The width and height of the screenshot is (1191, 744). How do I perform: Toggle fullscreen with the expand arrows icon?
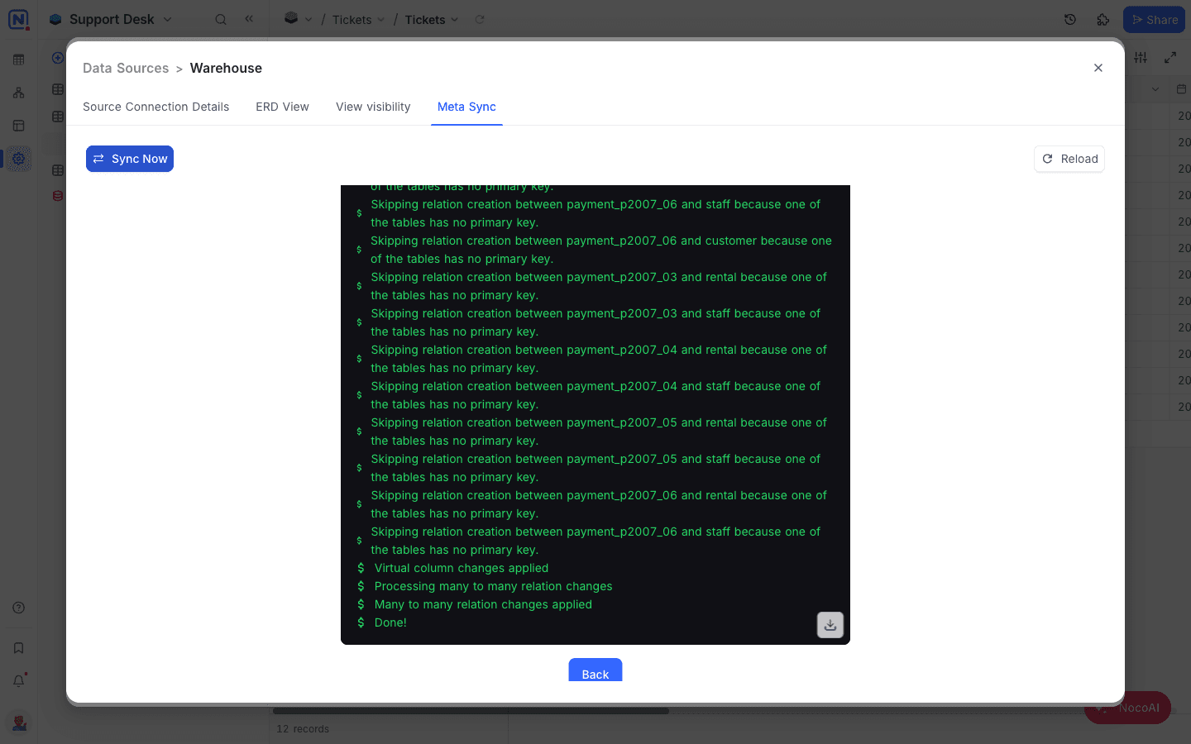[1170, 57]
